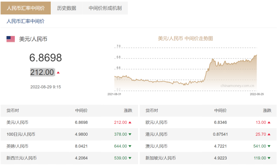This screenshot has width=277, height=165.
Task: Click red up arrow in 美元/人民币 row
Action: pos(130,123)
